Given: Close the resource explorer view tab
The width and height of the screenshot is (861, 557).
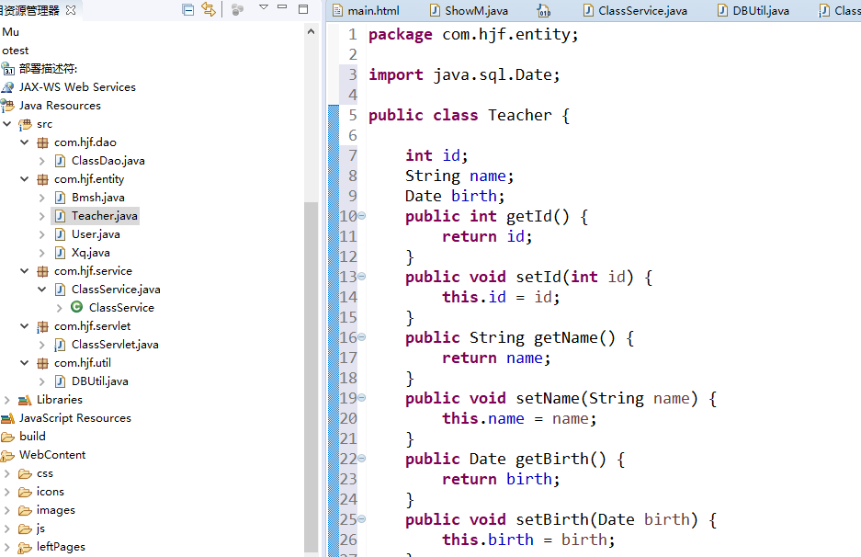Looking at the screenshot, I should pos(71,10).
